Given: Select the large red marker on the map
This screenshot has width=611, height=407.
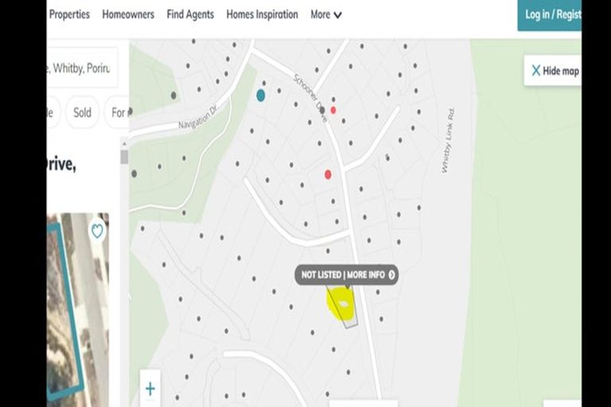Looking at the screenshot, I should (328, 174).
